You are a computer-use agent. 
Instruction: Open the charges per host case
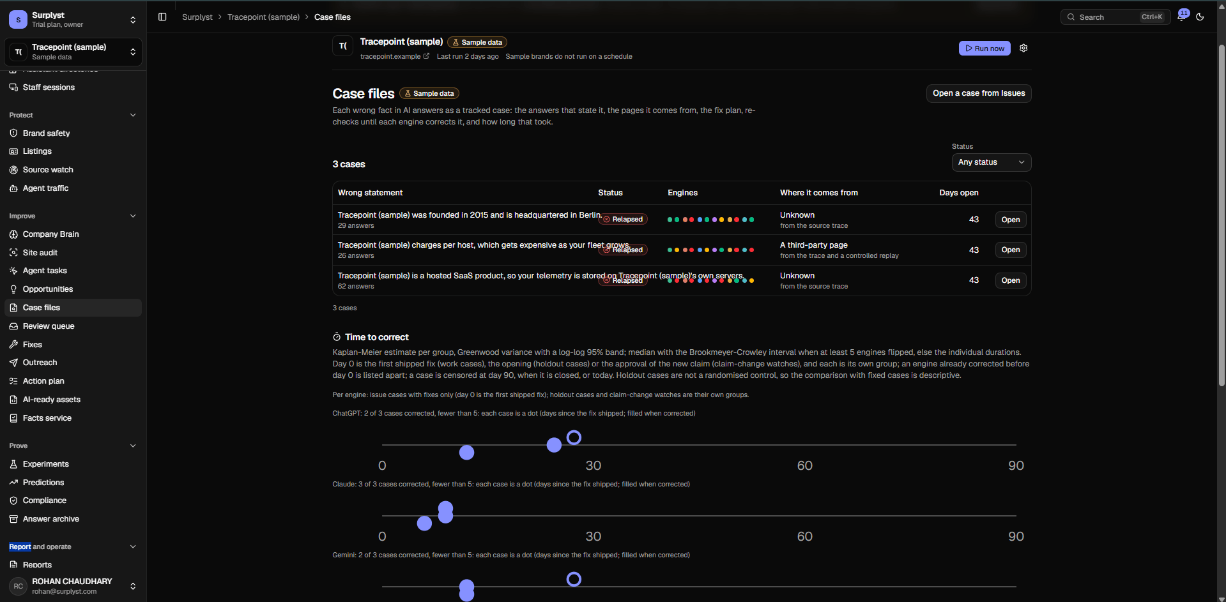(x=1011, y=250)
